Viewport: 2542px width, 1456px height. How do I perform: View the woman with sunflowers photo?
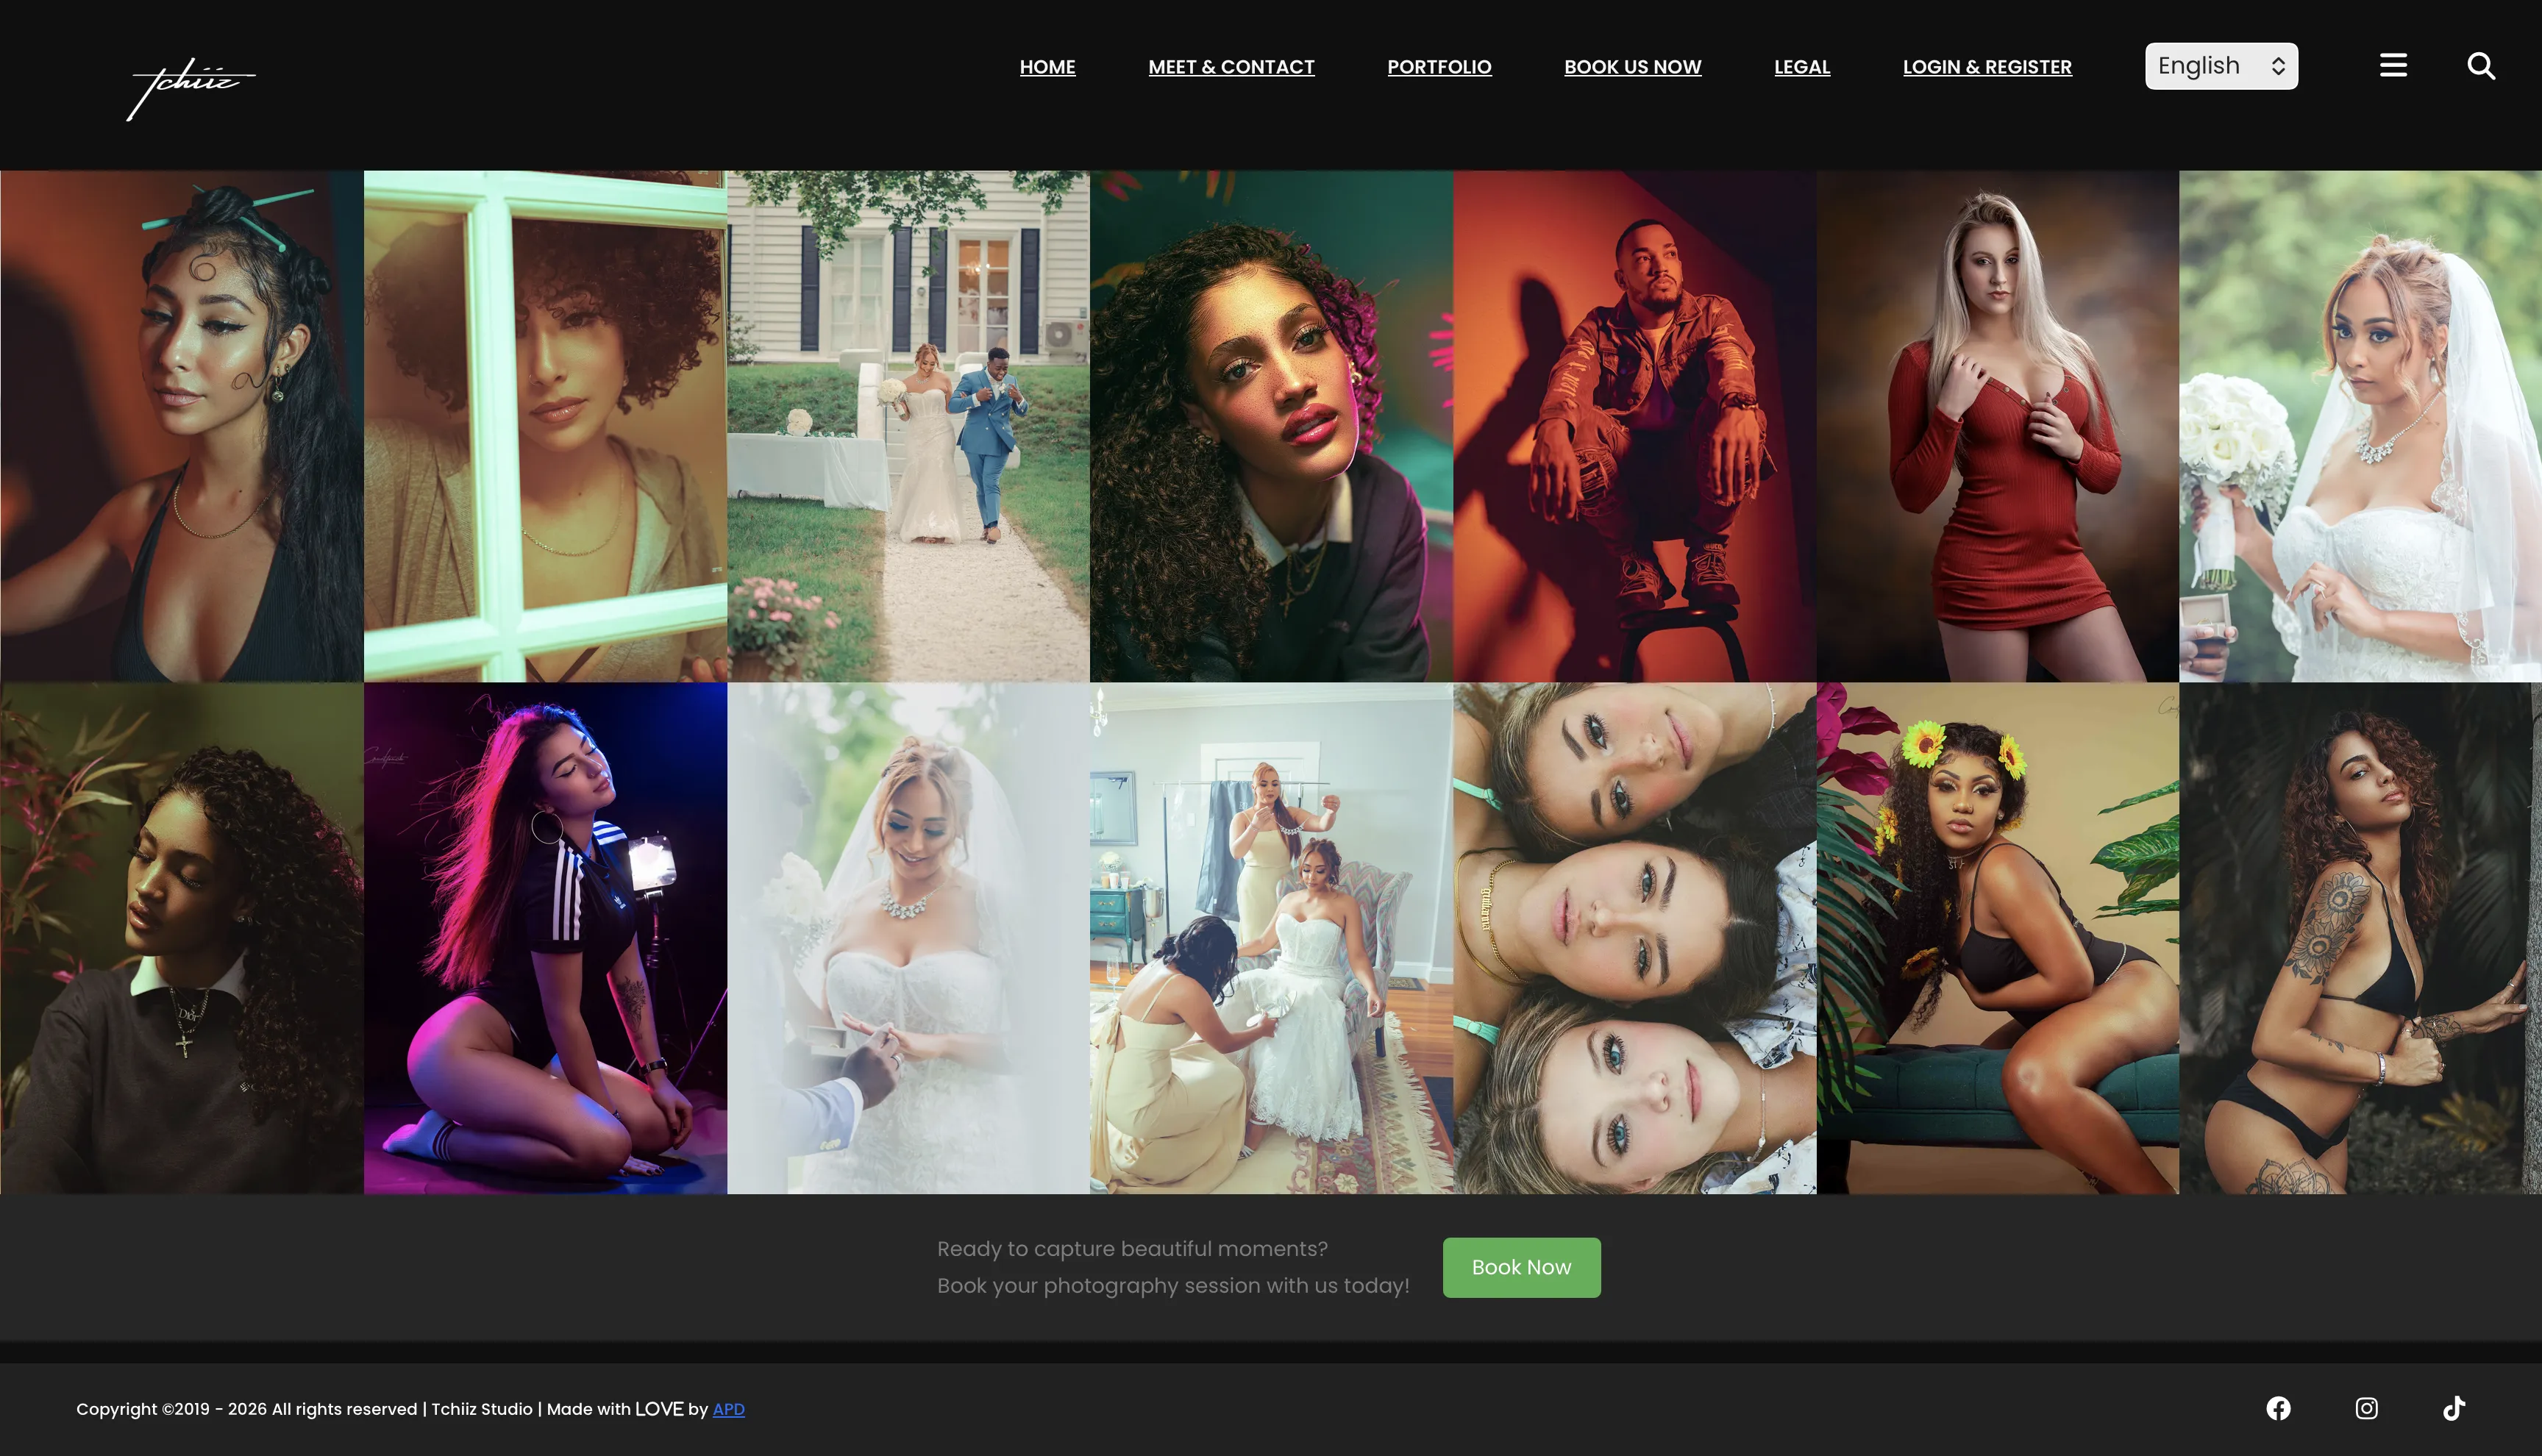(x=1997, y=938)
